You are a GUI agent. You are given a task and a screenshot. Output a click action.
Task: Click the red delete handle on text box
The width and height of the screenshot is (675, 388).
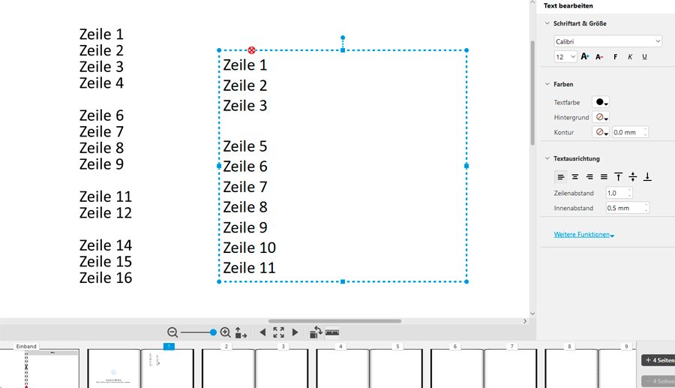[252, 50]
